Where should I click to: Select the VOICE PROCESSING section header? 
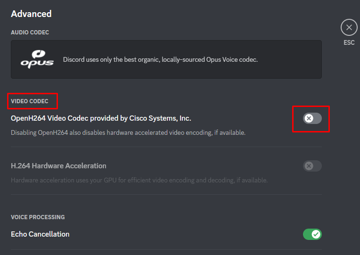38,217
